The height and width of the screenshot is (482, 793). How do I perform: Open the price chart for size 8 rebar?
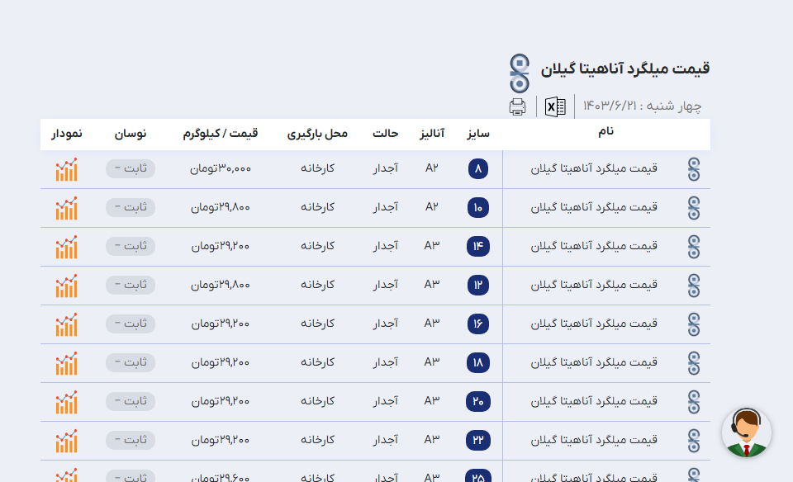click(66, 169)
